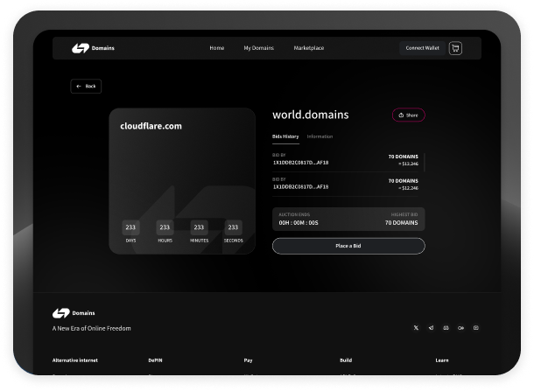Screen dimensions: 534x391
Task: Click the 233 Hours countdown box
Action: [165, 227]
